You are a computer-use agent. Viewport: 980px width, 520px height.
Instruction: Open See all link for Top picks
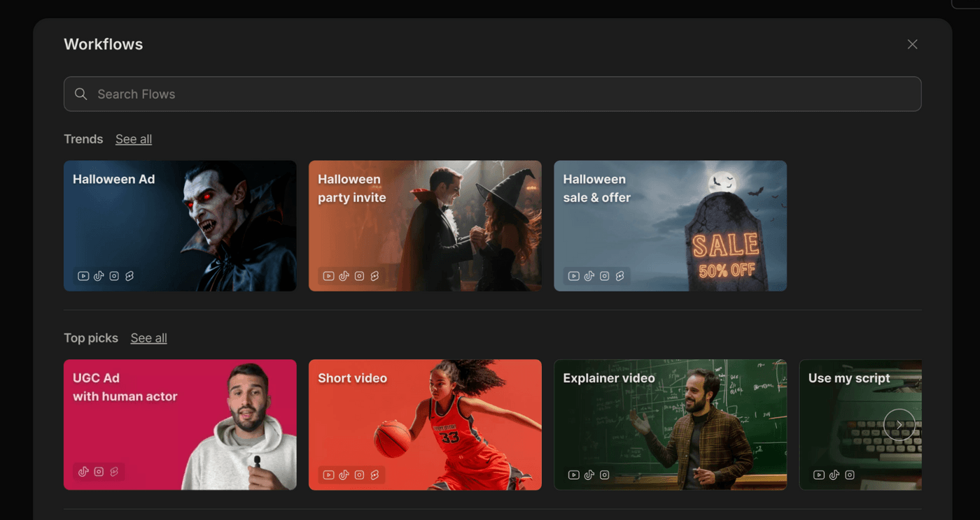(148, 338)
